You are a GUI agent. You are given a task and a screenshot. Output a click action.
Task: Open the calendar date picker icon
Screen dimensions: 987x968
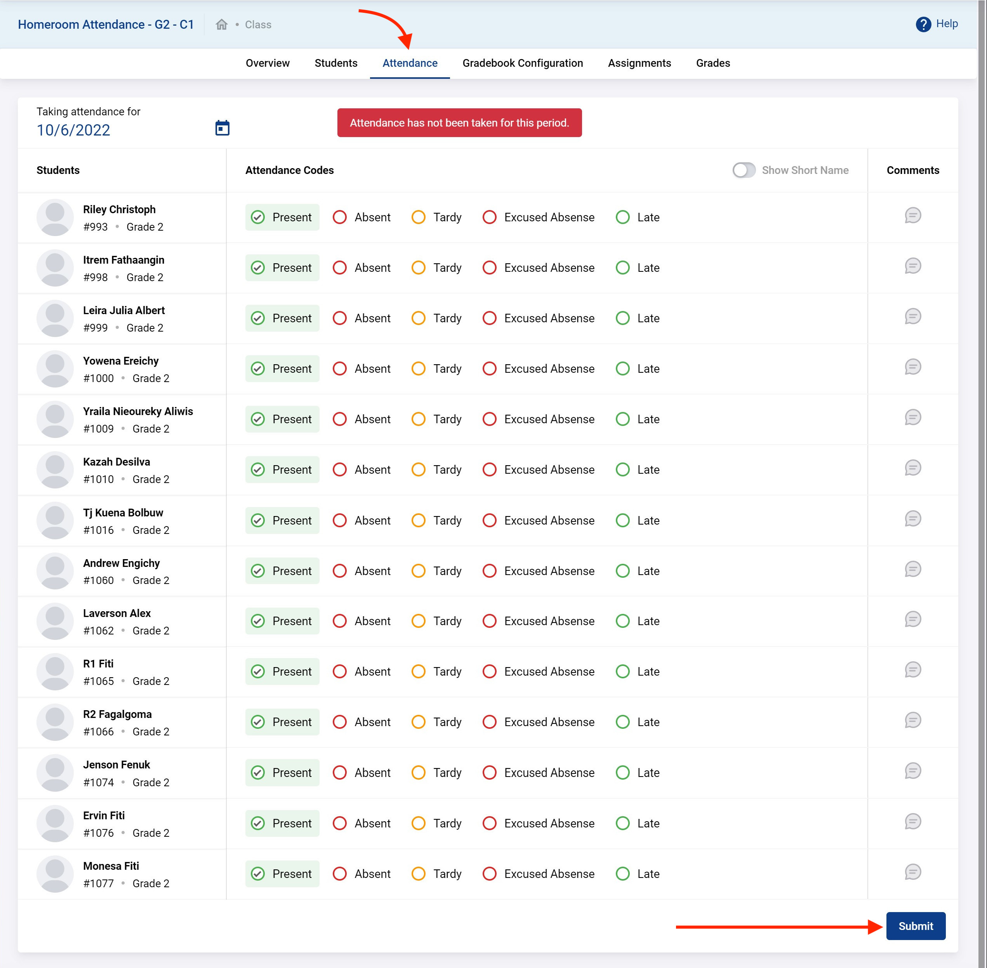(222, 128)
